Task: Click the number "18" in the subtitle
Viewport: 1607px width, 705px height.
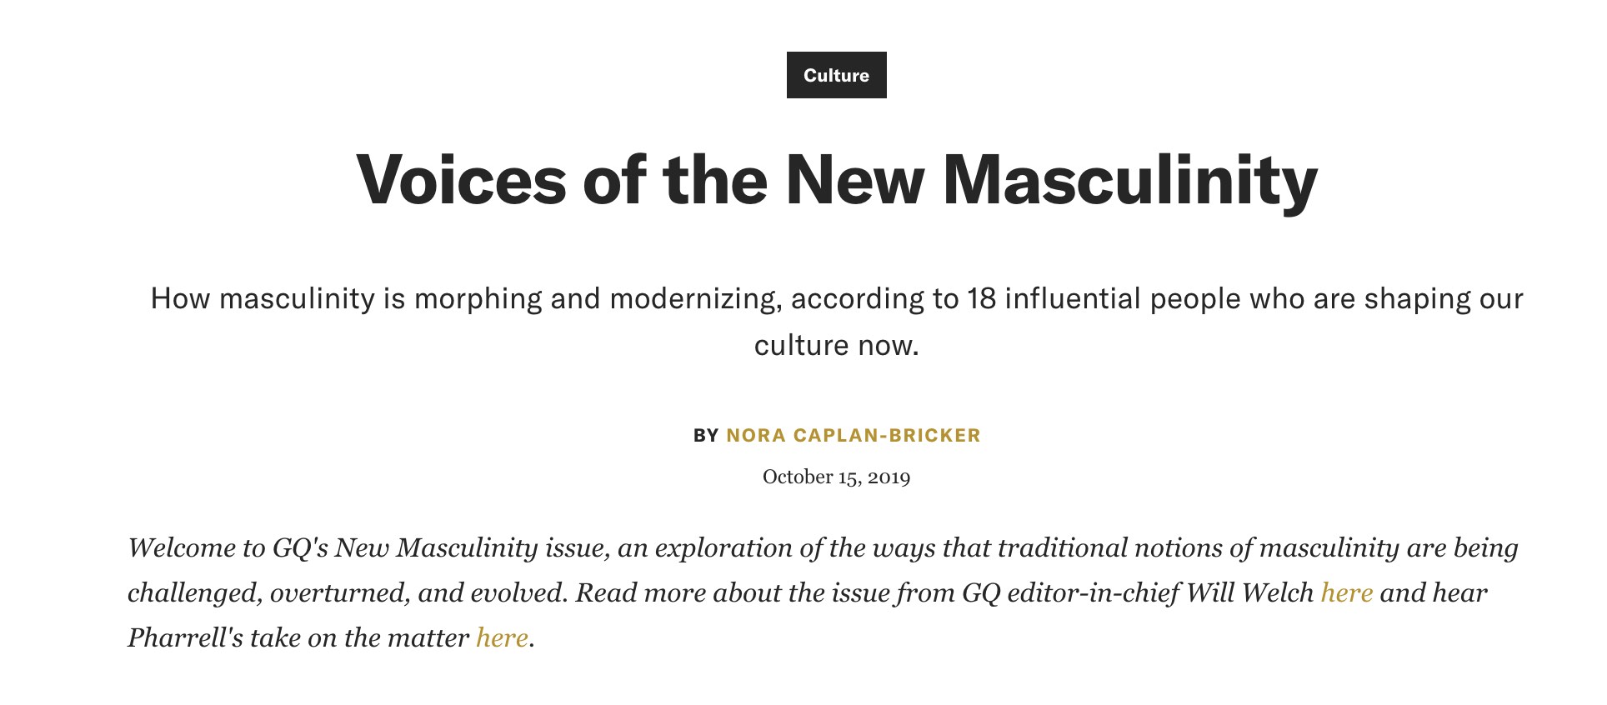Action: (x=981, y=298)
